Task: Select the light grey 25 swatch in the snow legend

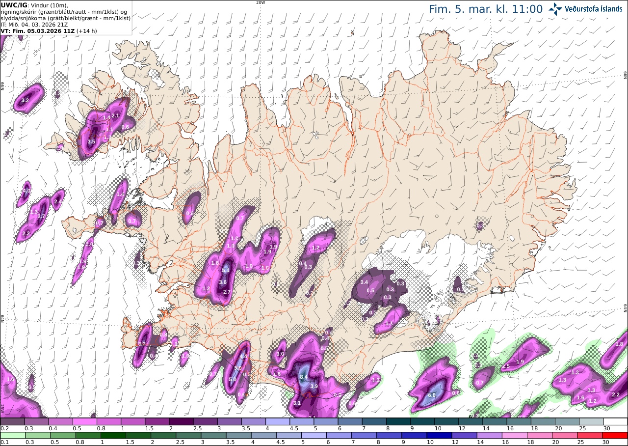Action: [x=591, y=421]
